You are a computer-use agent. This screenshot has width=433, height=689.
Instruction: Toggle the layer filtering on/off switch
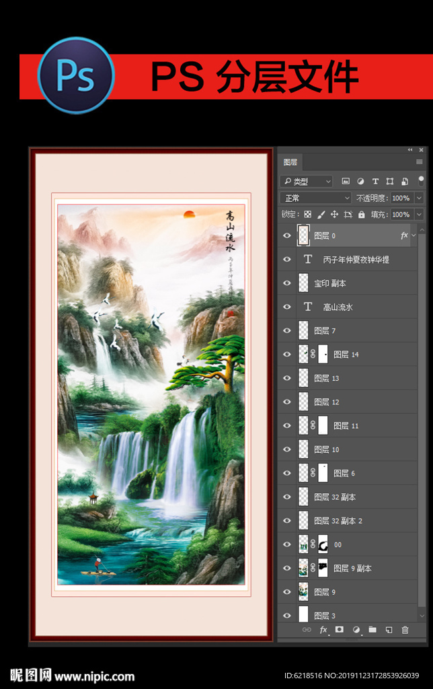[x=421, y=180]
